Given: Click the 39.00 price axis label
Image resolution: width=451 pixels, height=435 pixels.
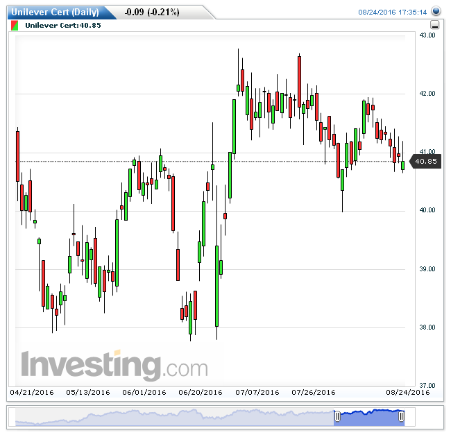Looking at the screenshot, I should tap(427, 268).
